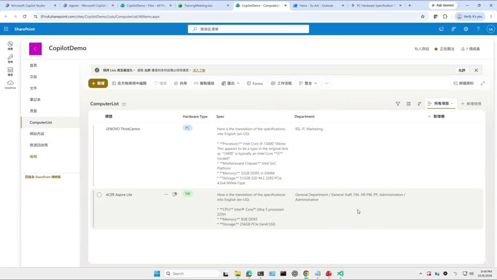Click the filter funnel icon above the list
This screenshot has height=280, width=497.
pyautogui.click(x=398, y=104)
